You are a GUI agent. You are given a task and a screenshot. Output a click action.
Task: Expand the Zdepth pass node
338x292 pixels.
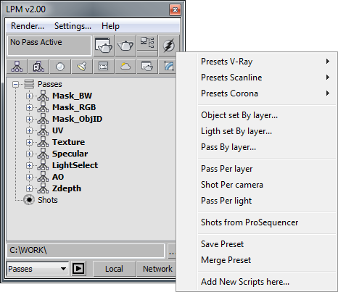29,188
